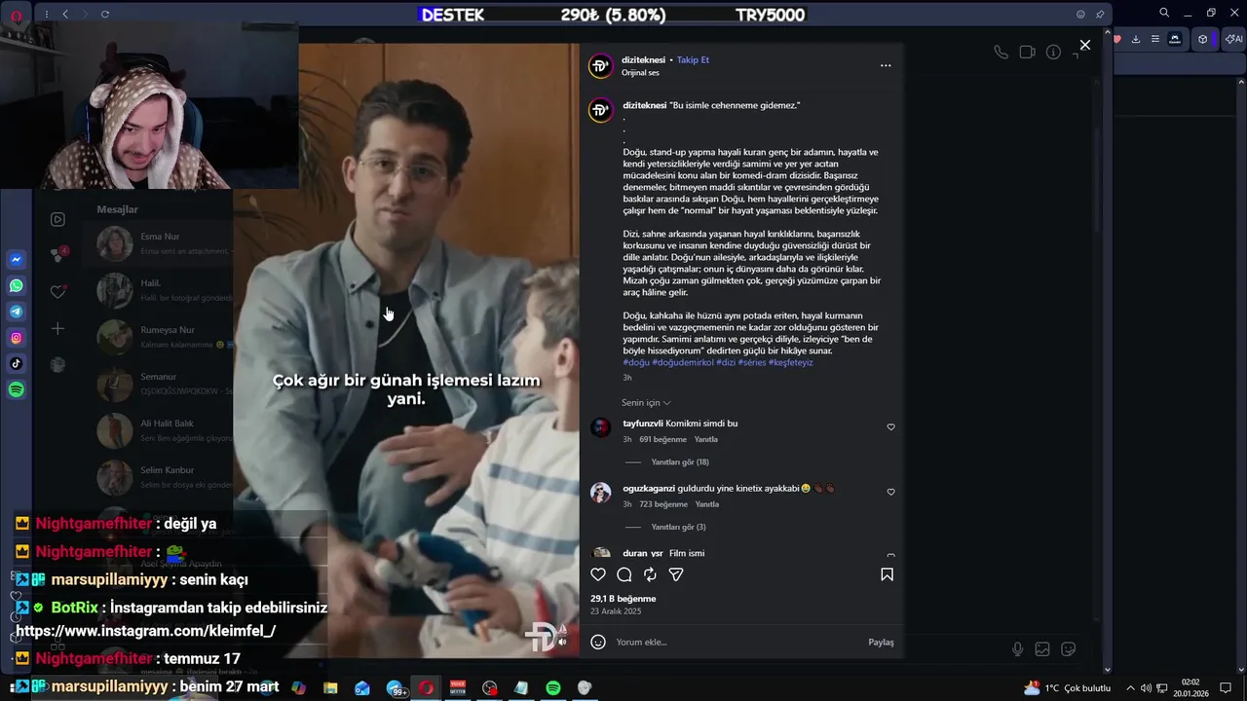Post the comment with 'Paylaş'
The height and width of the screenshot is (701, 1247).
(x=881, y=643)
